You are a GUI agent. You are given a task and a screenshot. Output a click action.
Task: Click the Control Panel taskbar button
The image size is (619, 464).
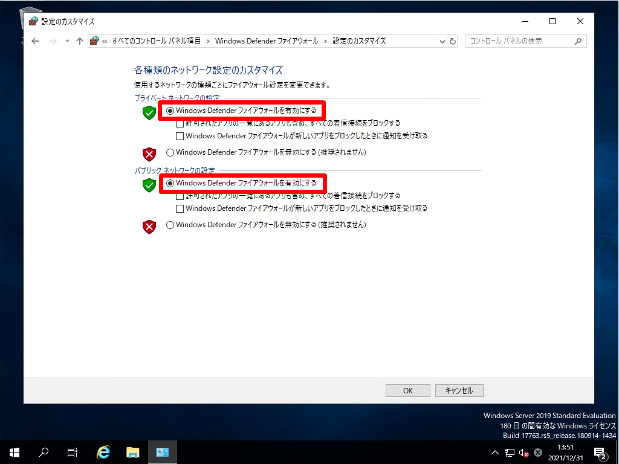pos(162,452)
